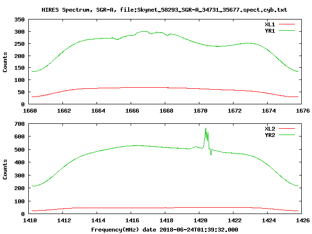Screen dimensions: 312x234
Task: Click the red XL2 legend line sample
Action: [x=287, y=129]
